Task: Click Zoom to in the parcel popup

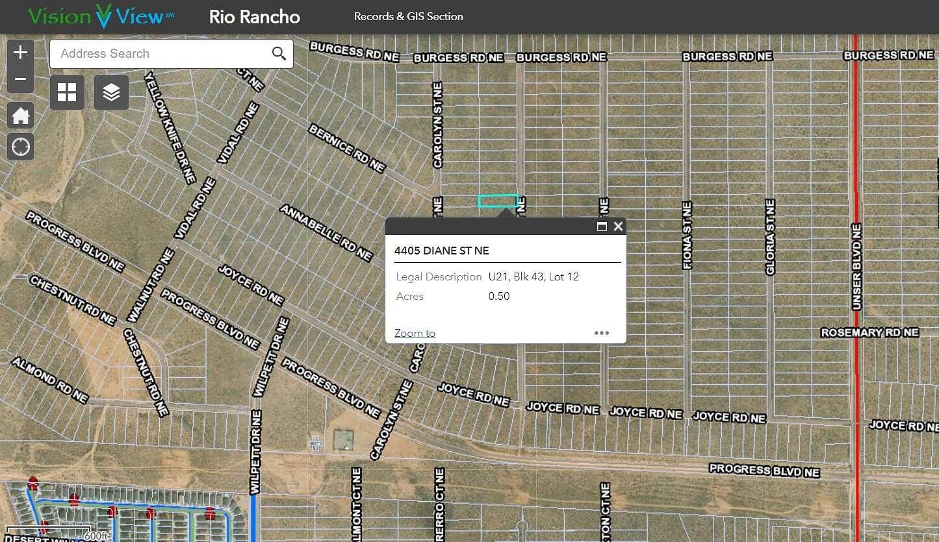Action: pyautogui.click(x=414, y=333)
